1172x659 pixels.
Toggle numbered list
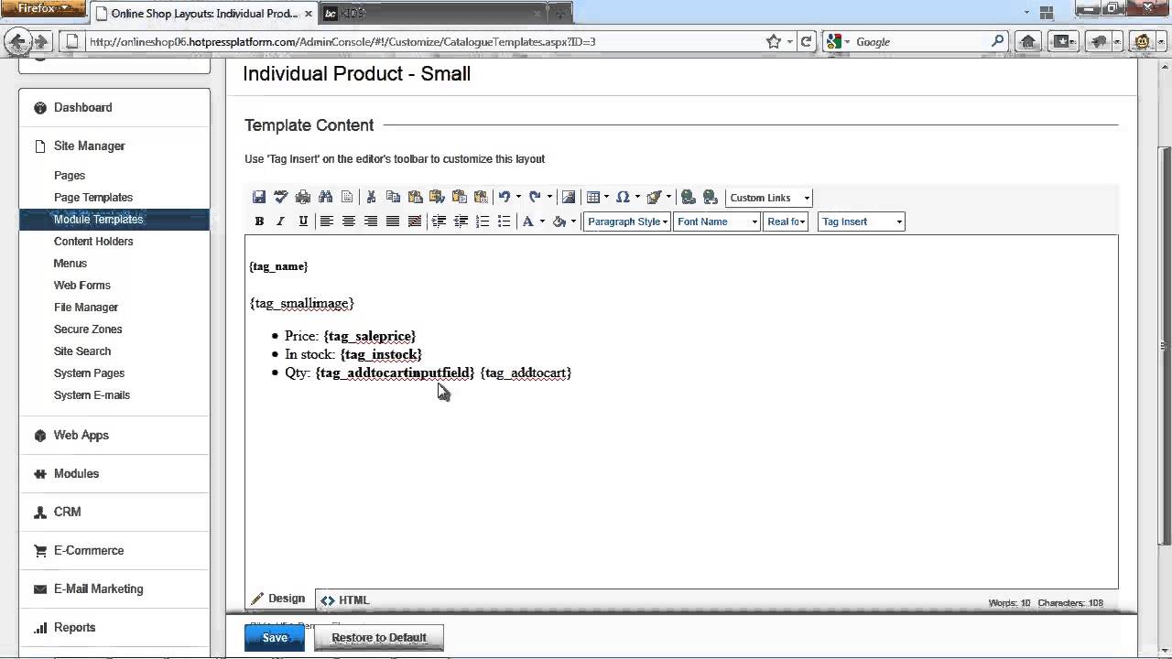483,221
